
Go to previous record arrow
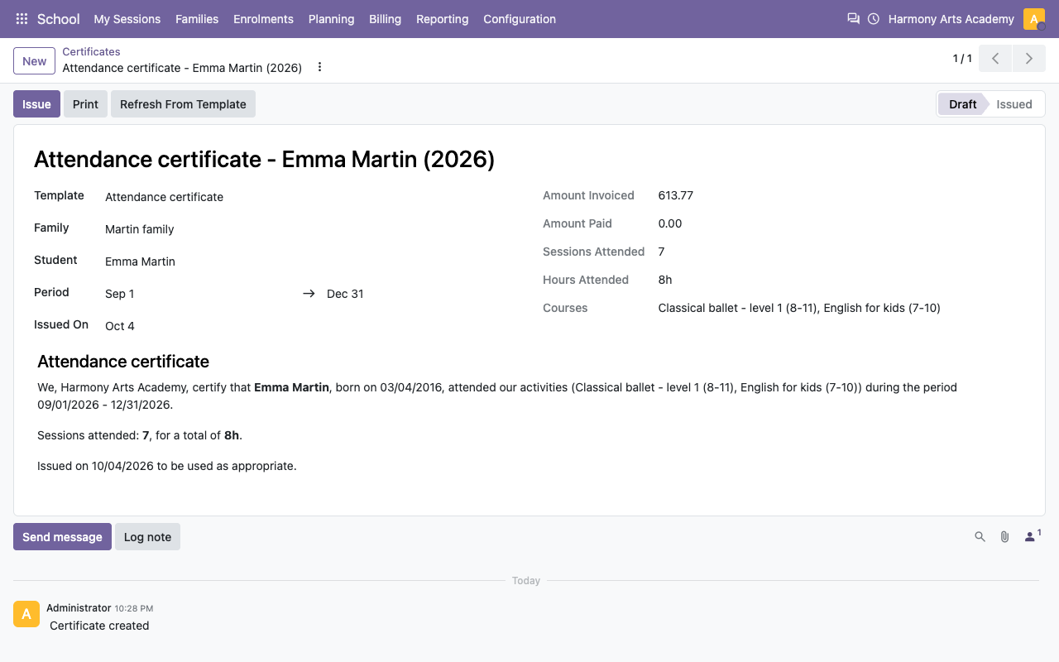[x=995, y=59]
